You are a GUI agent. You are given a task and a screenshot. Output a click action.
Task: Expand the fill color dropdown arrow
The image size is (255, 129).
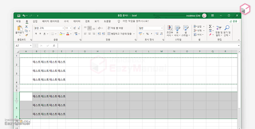coord(64,34)
